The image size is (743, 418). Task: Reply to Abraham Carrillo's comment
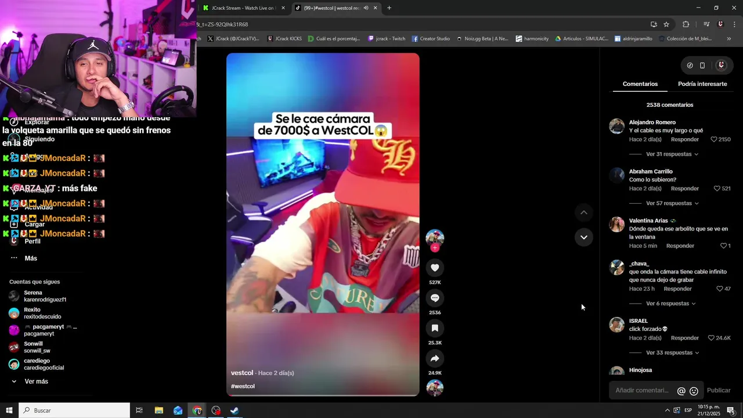pyautogui.click(x=685, y=189)
